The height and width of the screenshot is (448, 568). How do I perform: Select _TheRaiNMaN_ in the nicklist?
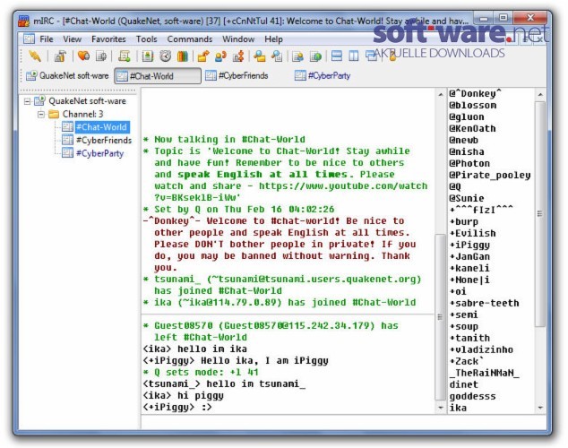coord(484,373)
